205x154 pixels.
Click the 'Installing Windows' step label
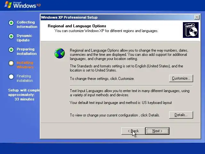25,65
